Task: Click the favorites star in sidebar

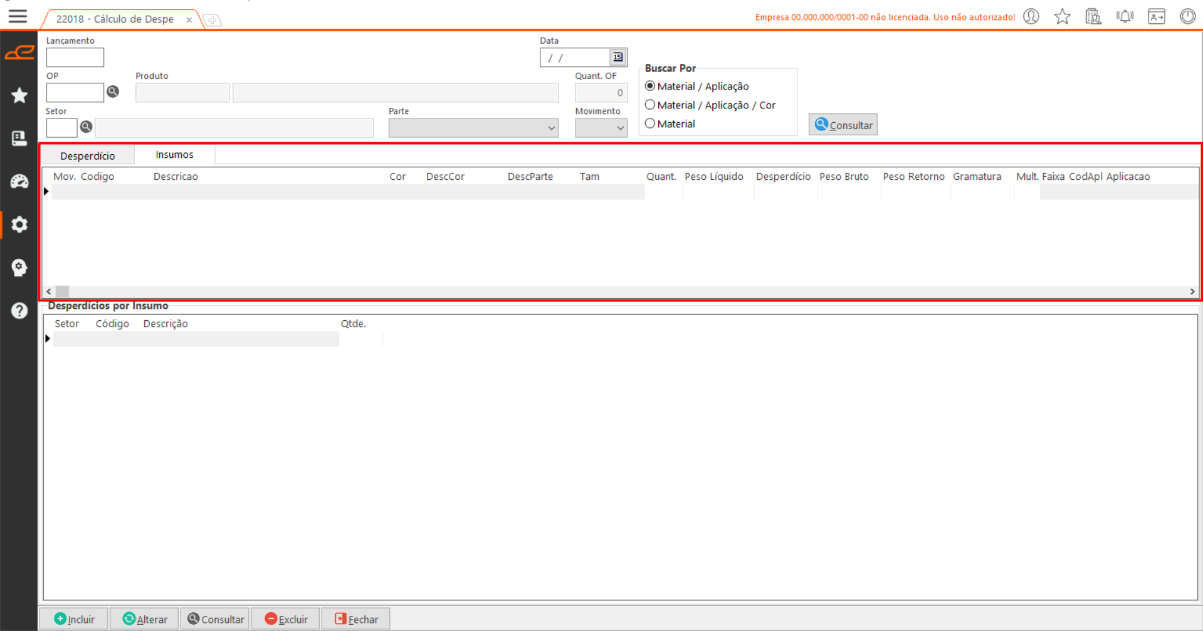Action: [19, 95]
